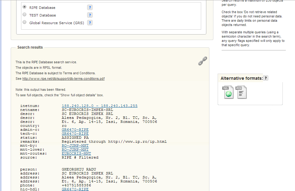Select the TEST Database radio button
This screenshot has width=295, height=191.
24,14
